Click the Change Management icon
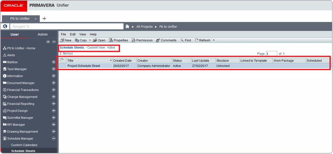Viewport: 333px width, 154px height. tap(5, 97)
